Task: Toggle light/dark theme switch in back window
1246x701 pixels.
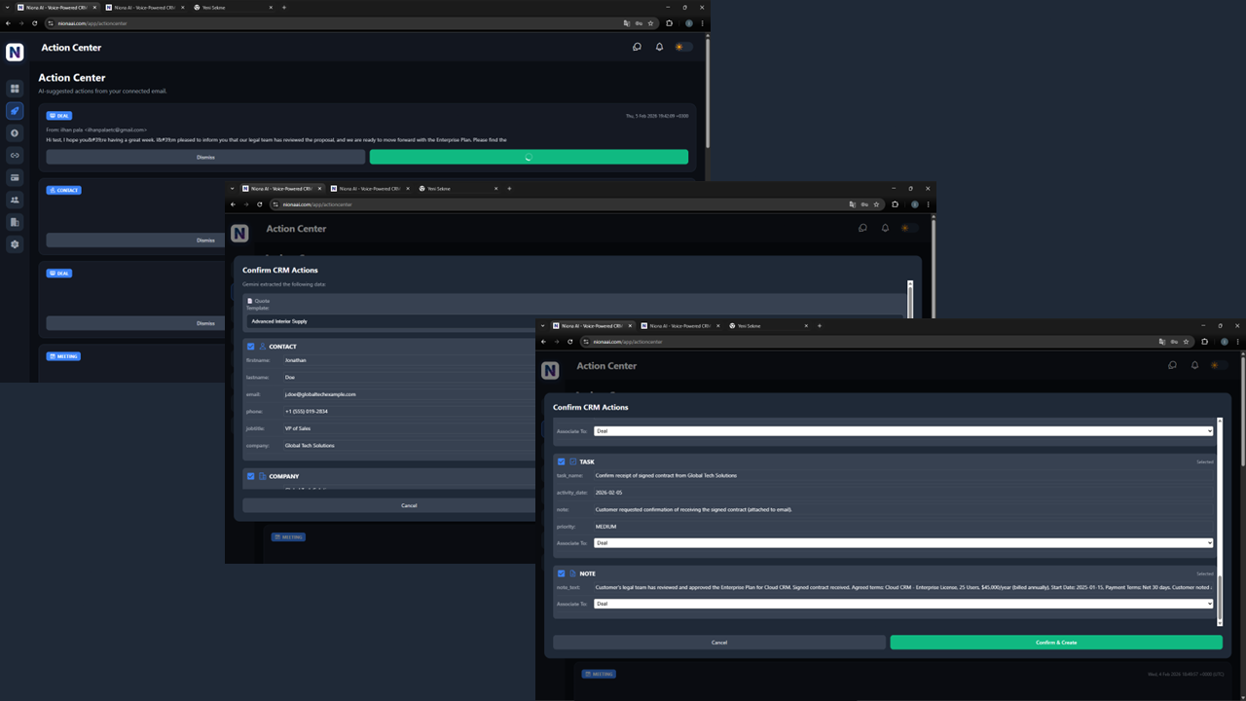Action: coord(683,47)
